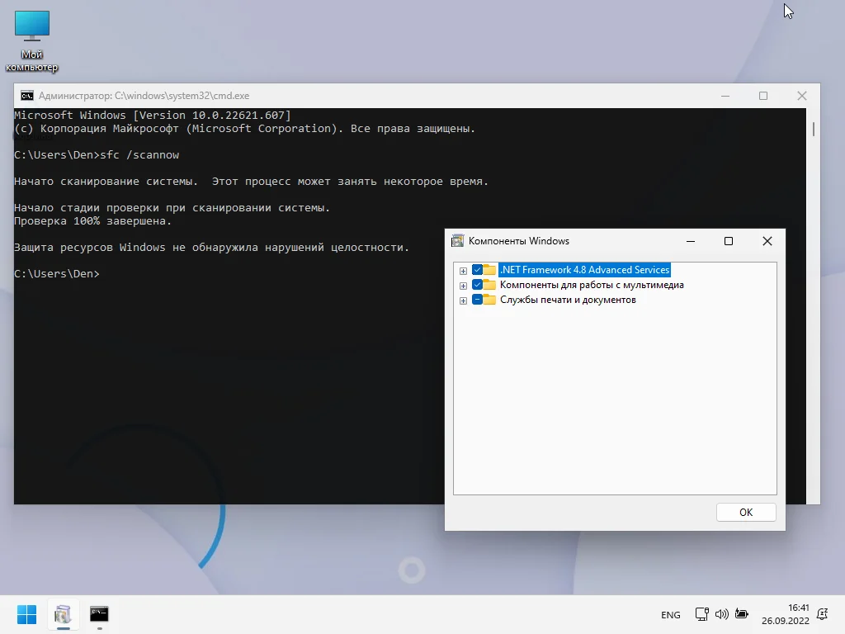Image resolution: width=845 pixels, height=634 pixels.
Task: Expand the print and document services node
Action: click(463, 300)
